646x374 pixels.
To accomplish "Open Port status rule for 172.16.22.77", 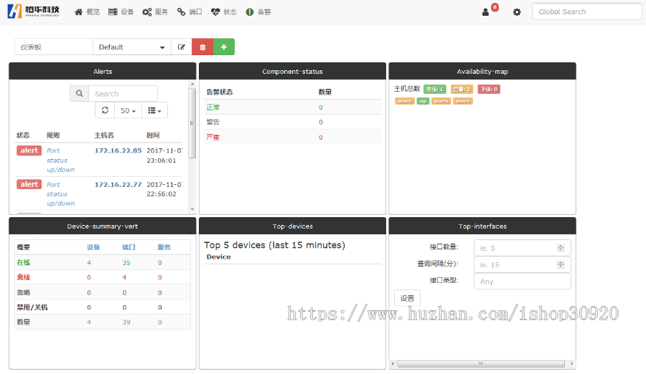I will point(60,193).
